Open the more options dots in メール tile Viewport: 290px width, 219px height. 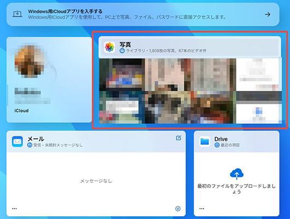(14, 209)
